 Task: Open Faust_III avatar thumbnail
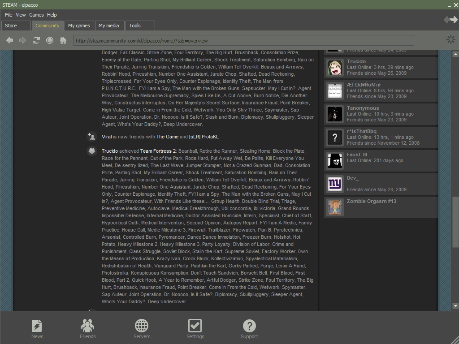point(334,161)
